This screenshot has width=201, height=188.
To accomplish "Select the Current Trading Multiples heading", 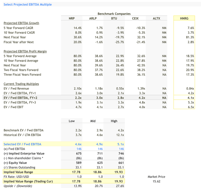I will click(21, 84).
